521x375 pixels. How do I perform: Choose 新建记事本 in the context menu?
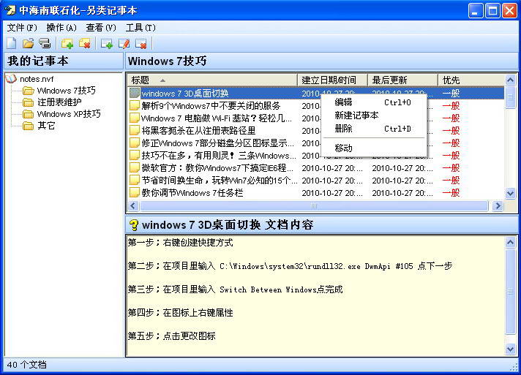(x=374, y=115)
